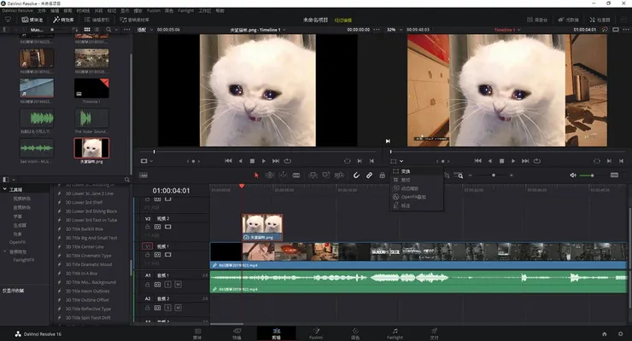The width and height of the screenshot is (632, 341).
Task: Toggle clip linking chain icon
Action: (369, 176)
